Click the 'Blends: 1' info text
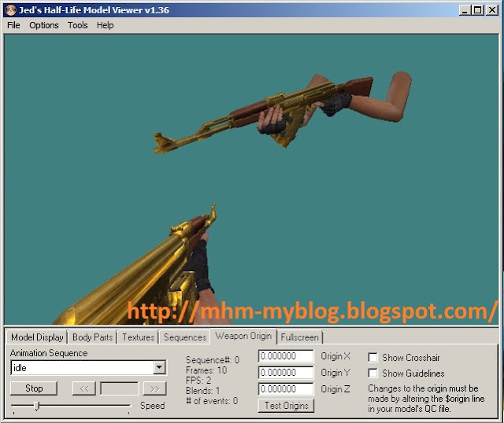Image resolution: width=504 pixels, height=423 pixels. tap(203, 391)
